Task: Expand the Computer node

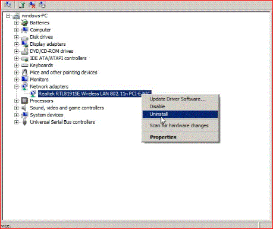Action: pyautogui.click(x=17, y=30)
